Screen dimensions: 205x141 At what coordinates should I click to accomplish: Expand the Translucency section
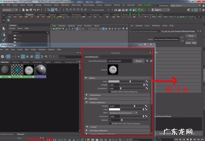coord(87,95)
